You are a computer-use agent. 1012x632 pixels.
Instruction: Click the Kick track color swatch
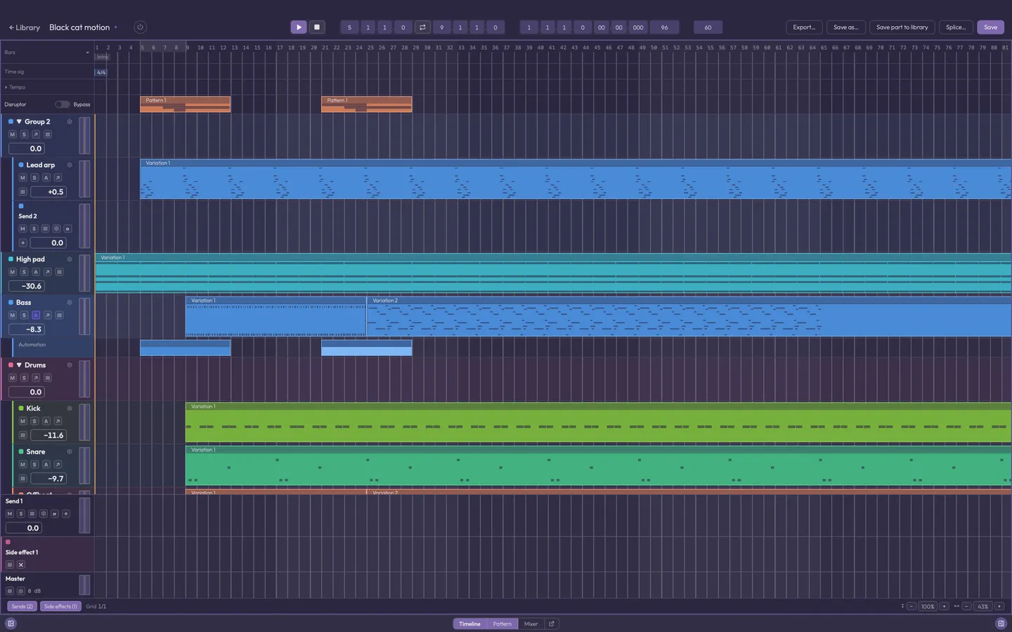pos(21,408)
